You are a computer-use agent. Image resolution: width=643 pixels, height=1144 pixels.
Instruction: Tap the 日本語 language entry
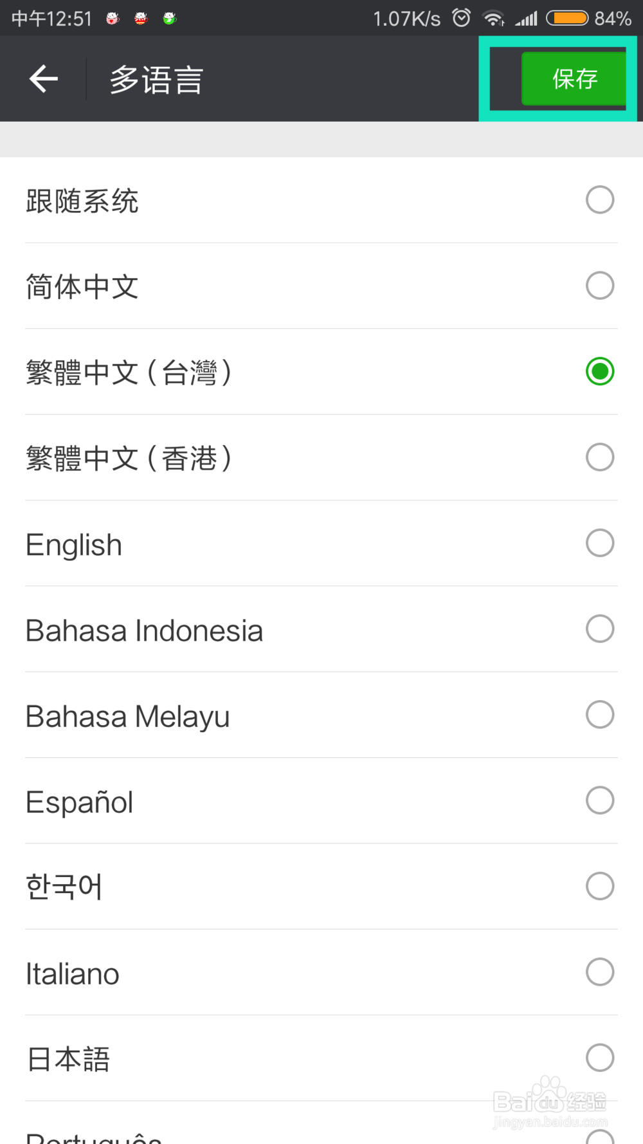coord(321,1058)
